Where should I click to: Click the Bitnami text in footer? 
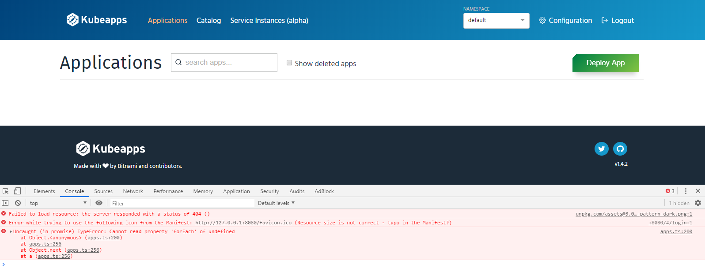[x=127, y=166]
